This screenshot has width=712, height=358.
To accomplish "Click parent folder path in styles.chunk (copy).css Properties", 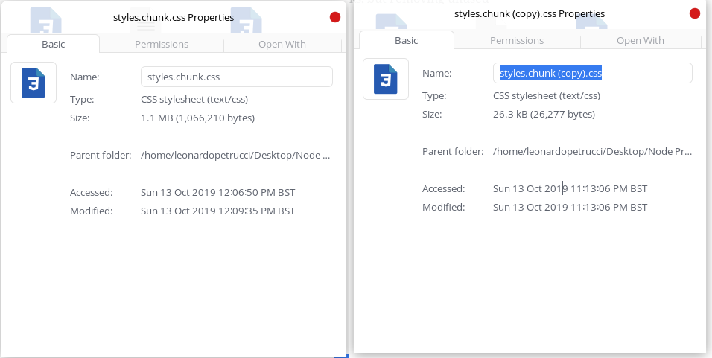I will 592,151.
